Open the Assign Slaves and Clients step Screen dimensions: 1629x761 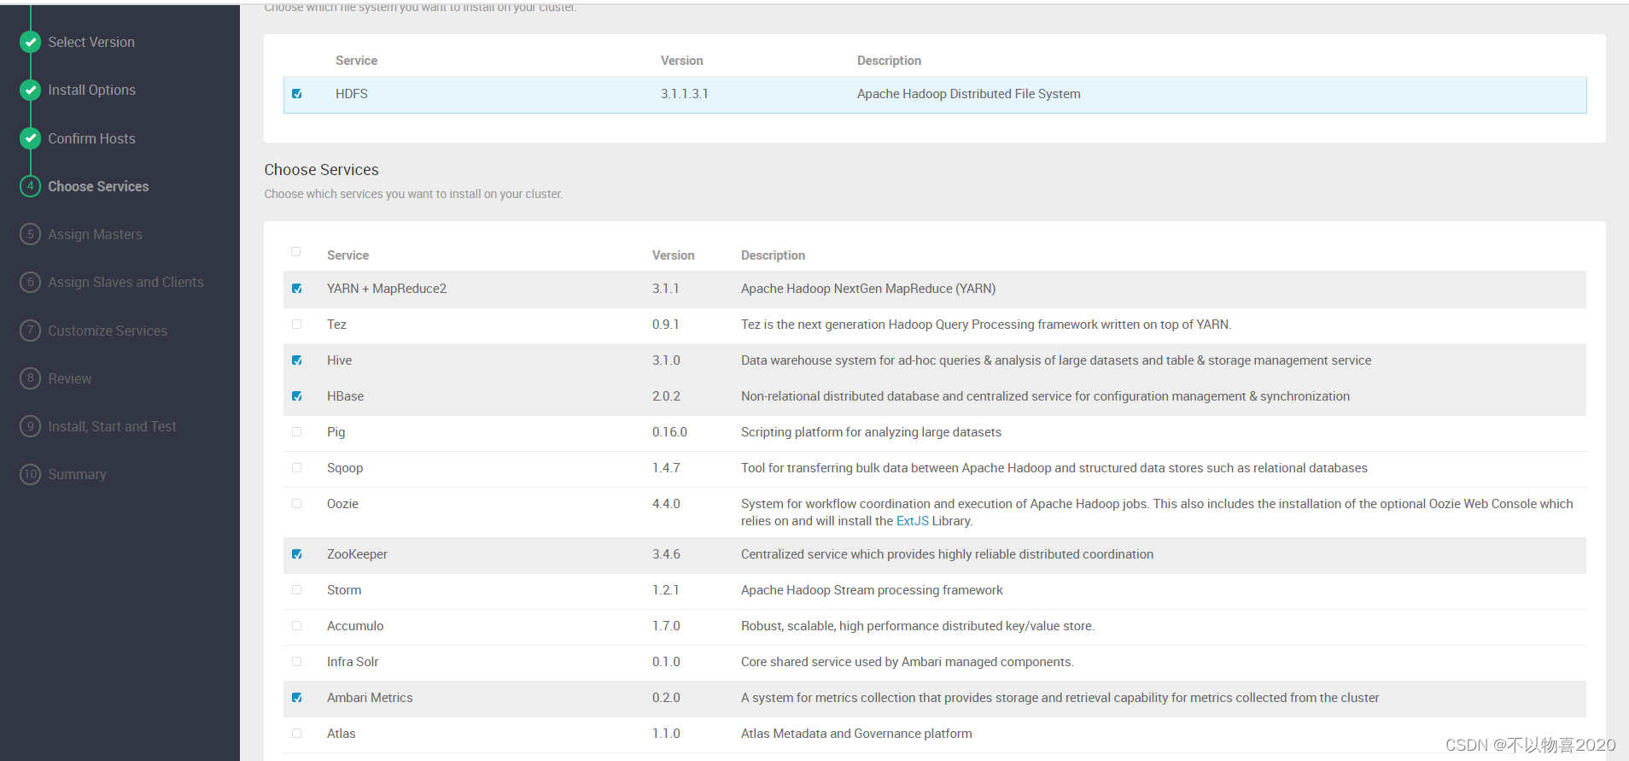pyautogui.click(x=126, y=282)
